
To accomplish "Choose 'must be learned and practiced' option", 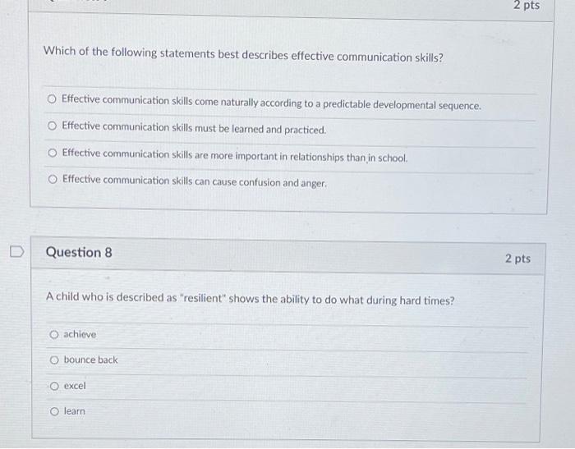I will [52, 126].
